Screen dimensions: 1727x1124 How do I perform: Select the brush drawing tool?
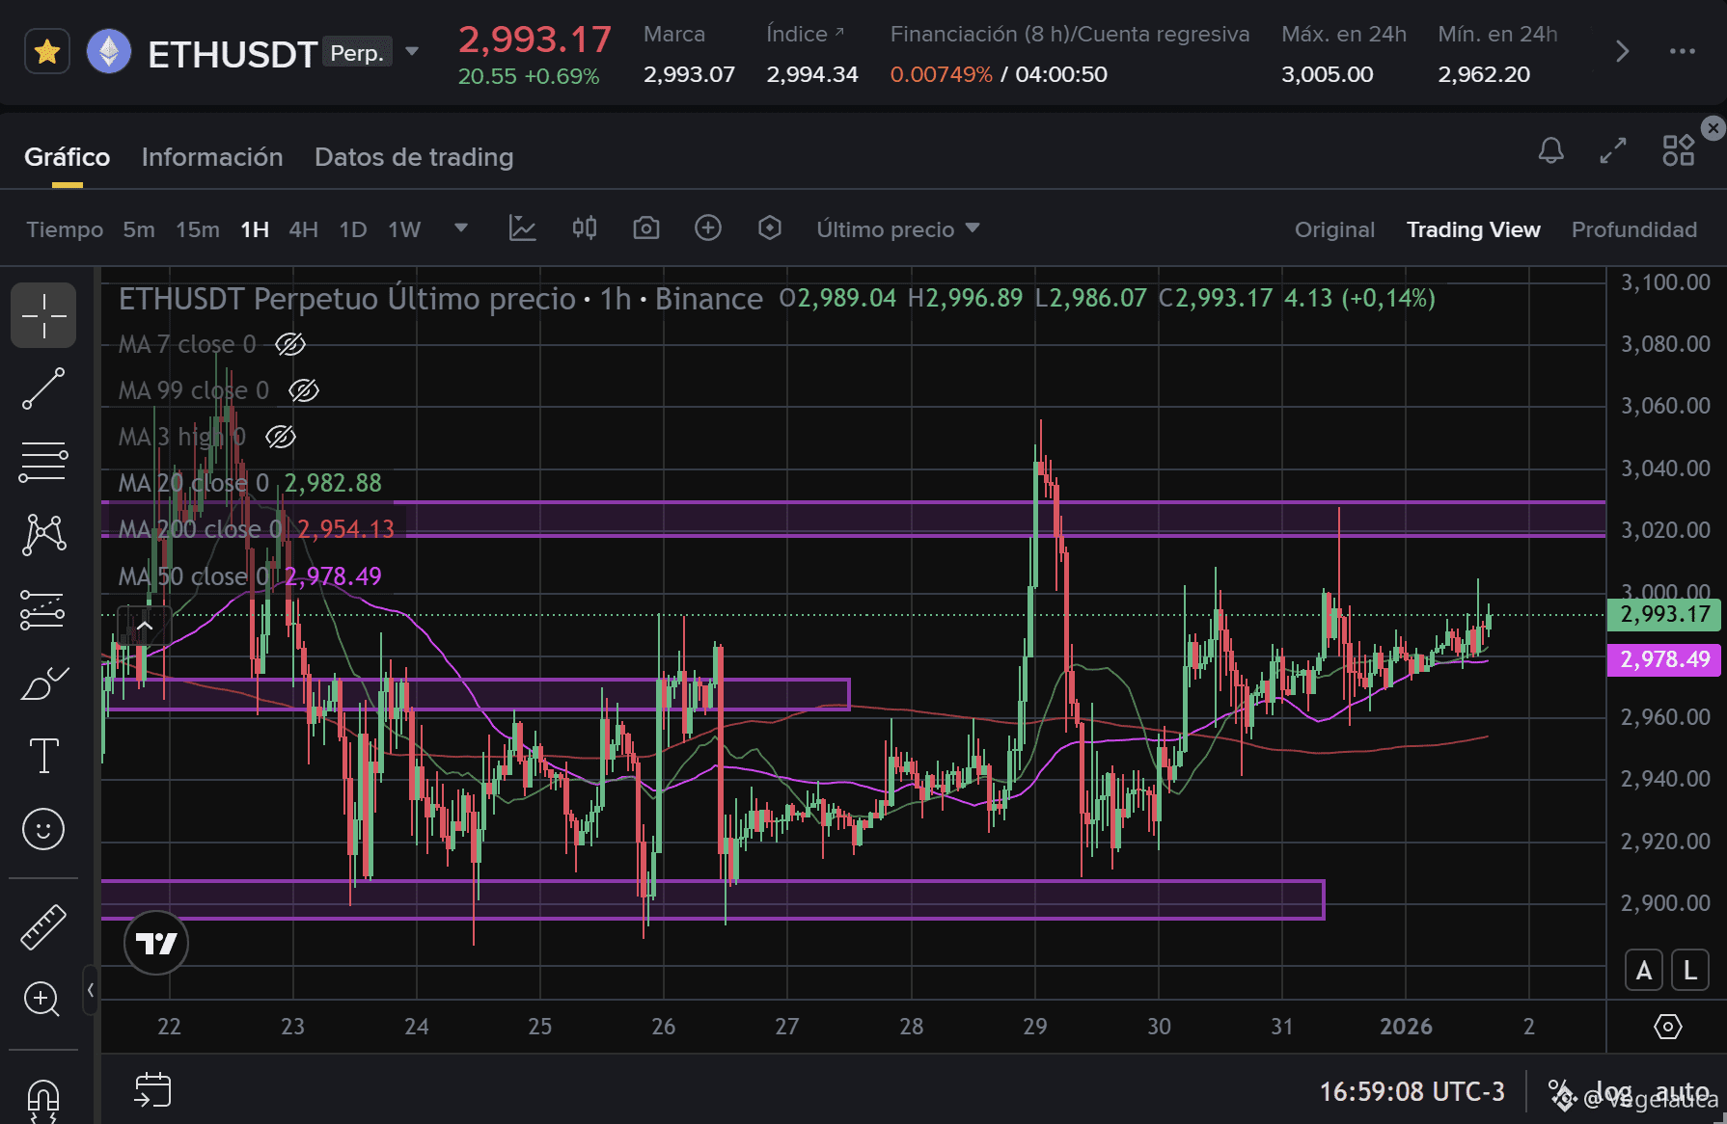[x=43, y=683]
